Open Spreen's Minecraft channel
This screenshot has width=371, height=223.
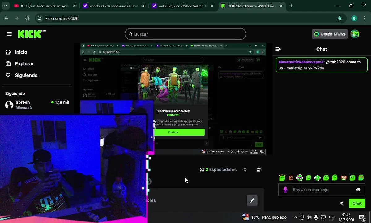tap(37, 105)
